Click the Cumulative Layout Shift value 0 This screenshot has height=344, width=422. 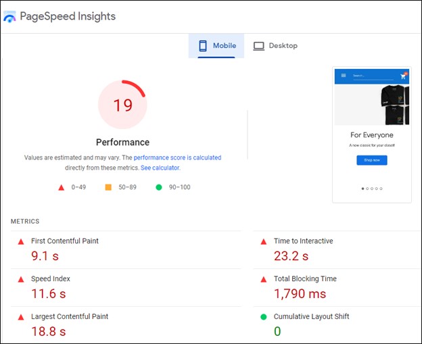[277, 331]
